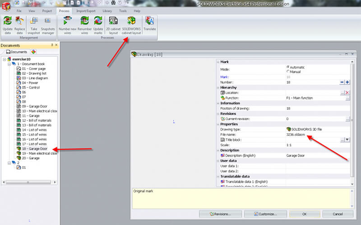This screenshot has width=361, height=225.
Task: Pin the Documents panel
Action: pos(52,45)
